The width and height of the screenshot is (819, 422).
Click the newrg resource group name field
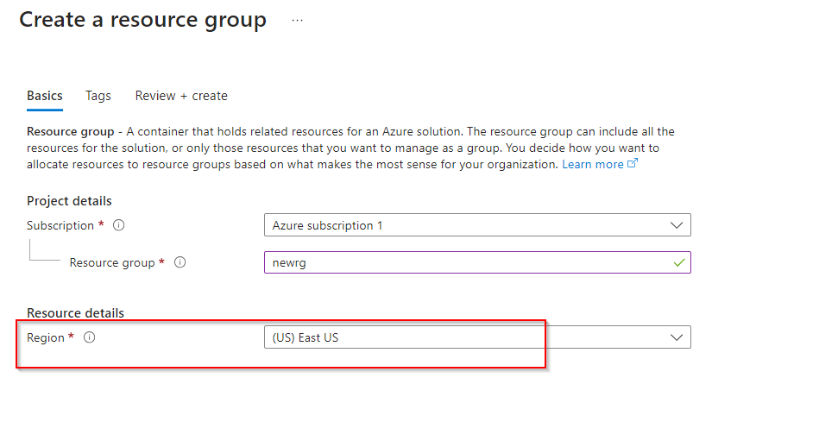pos(466,263)
